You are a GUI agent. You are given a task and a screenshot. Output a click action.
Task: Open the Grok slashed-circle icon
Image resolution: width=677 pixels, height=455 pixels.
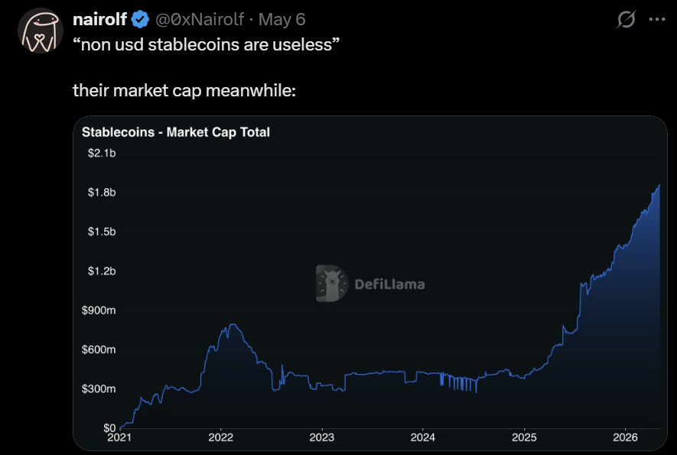pos(626,19)
